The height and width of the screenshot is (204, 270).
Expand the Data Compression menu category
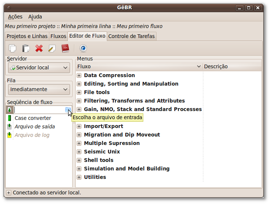point(79,75)
